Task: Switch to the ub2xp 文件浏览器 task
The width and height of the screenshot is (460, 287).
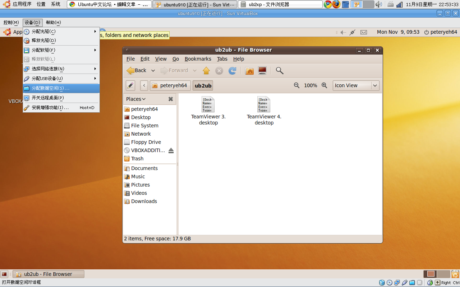Action: (280, 4)
